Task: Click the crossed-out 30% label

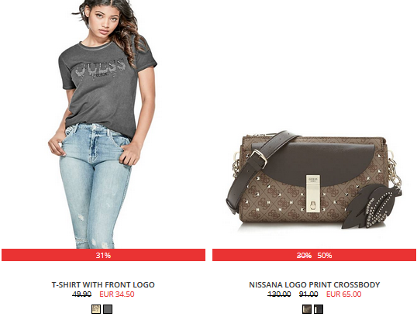Action: coord(304,256)
